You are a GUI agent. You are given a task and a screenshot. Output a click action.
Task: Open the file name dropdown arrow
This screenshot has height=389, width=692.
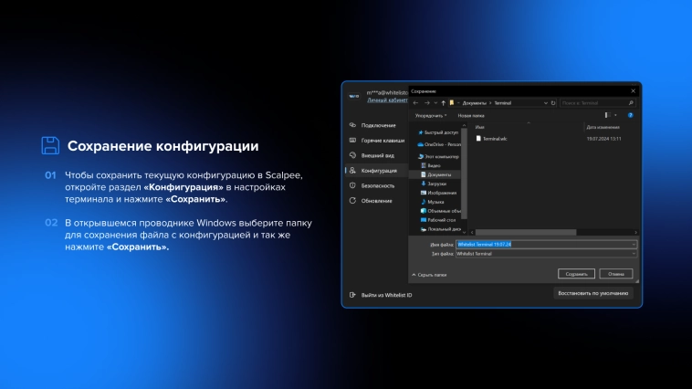click(x=634, y=244)
